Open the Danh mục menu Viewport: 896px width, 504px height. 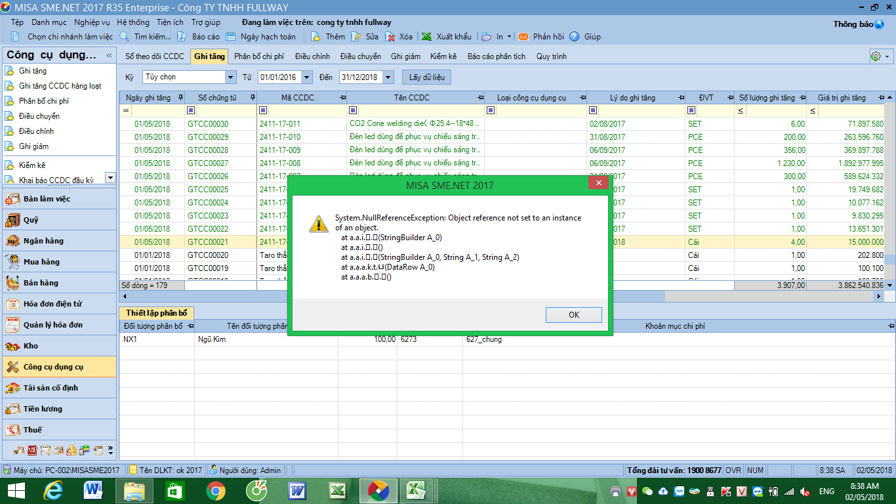tap(49, 22)
